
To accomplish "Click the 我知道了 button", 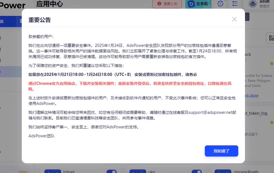I will [x=221, y=151].
